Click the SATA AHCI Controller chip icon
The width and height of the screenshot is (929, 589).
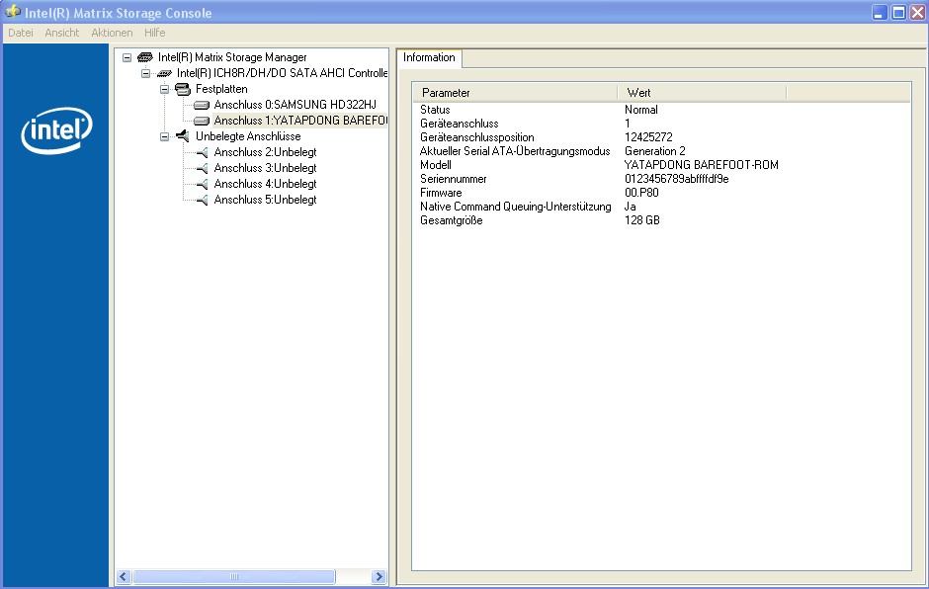point(164,73)
